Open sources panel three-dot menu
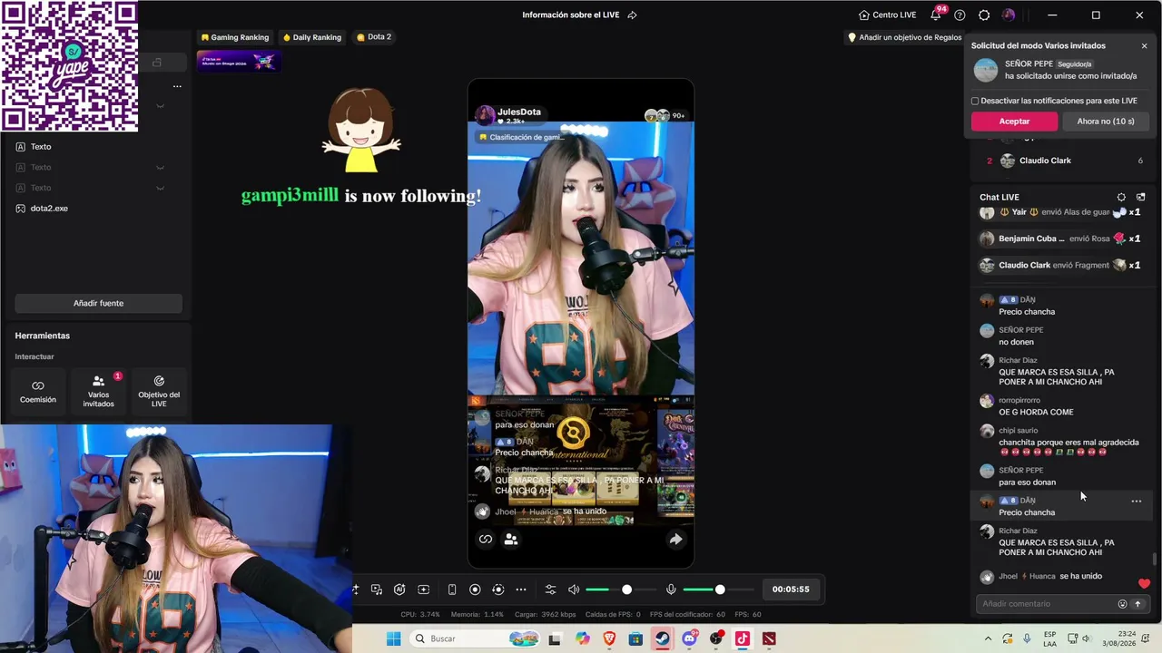 (x=177, y=86)
